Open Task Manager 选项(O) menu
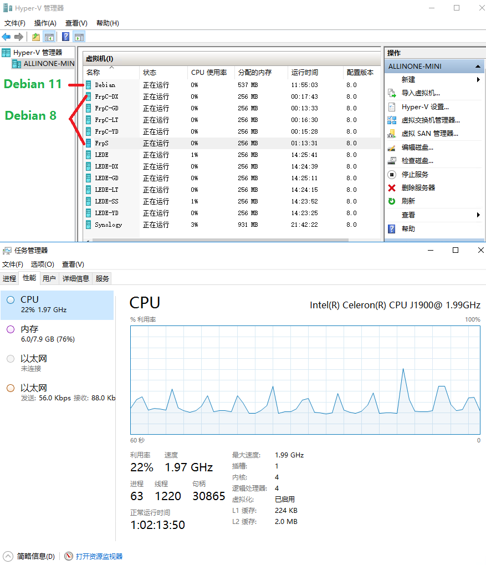486x565 pixels. tap(43, 264)
